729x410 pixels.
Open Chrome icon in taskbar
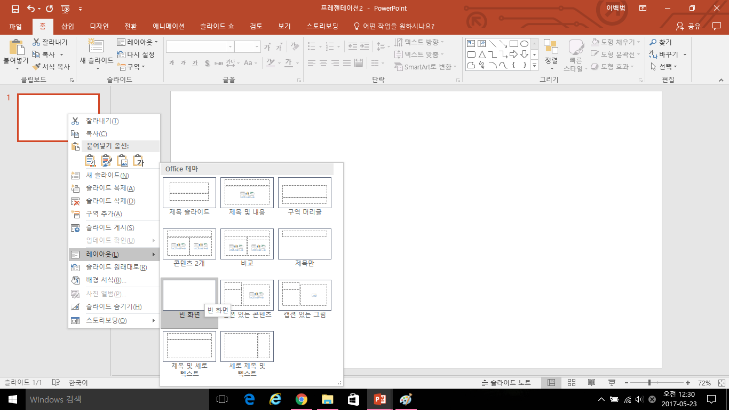(x=302, y=399)
